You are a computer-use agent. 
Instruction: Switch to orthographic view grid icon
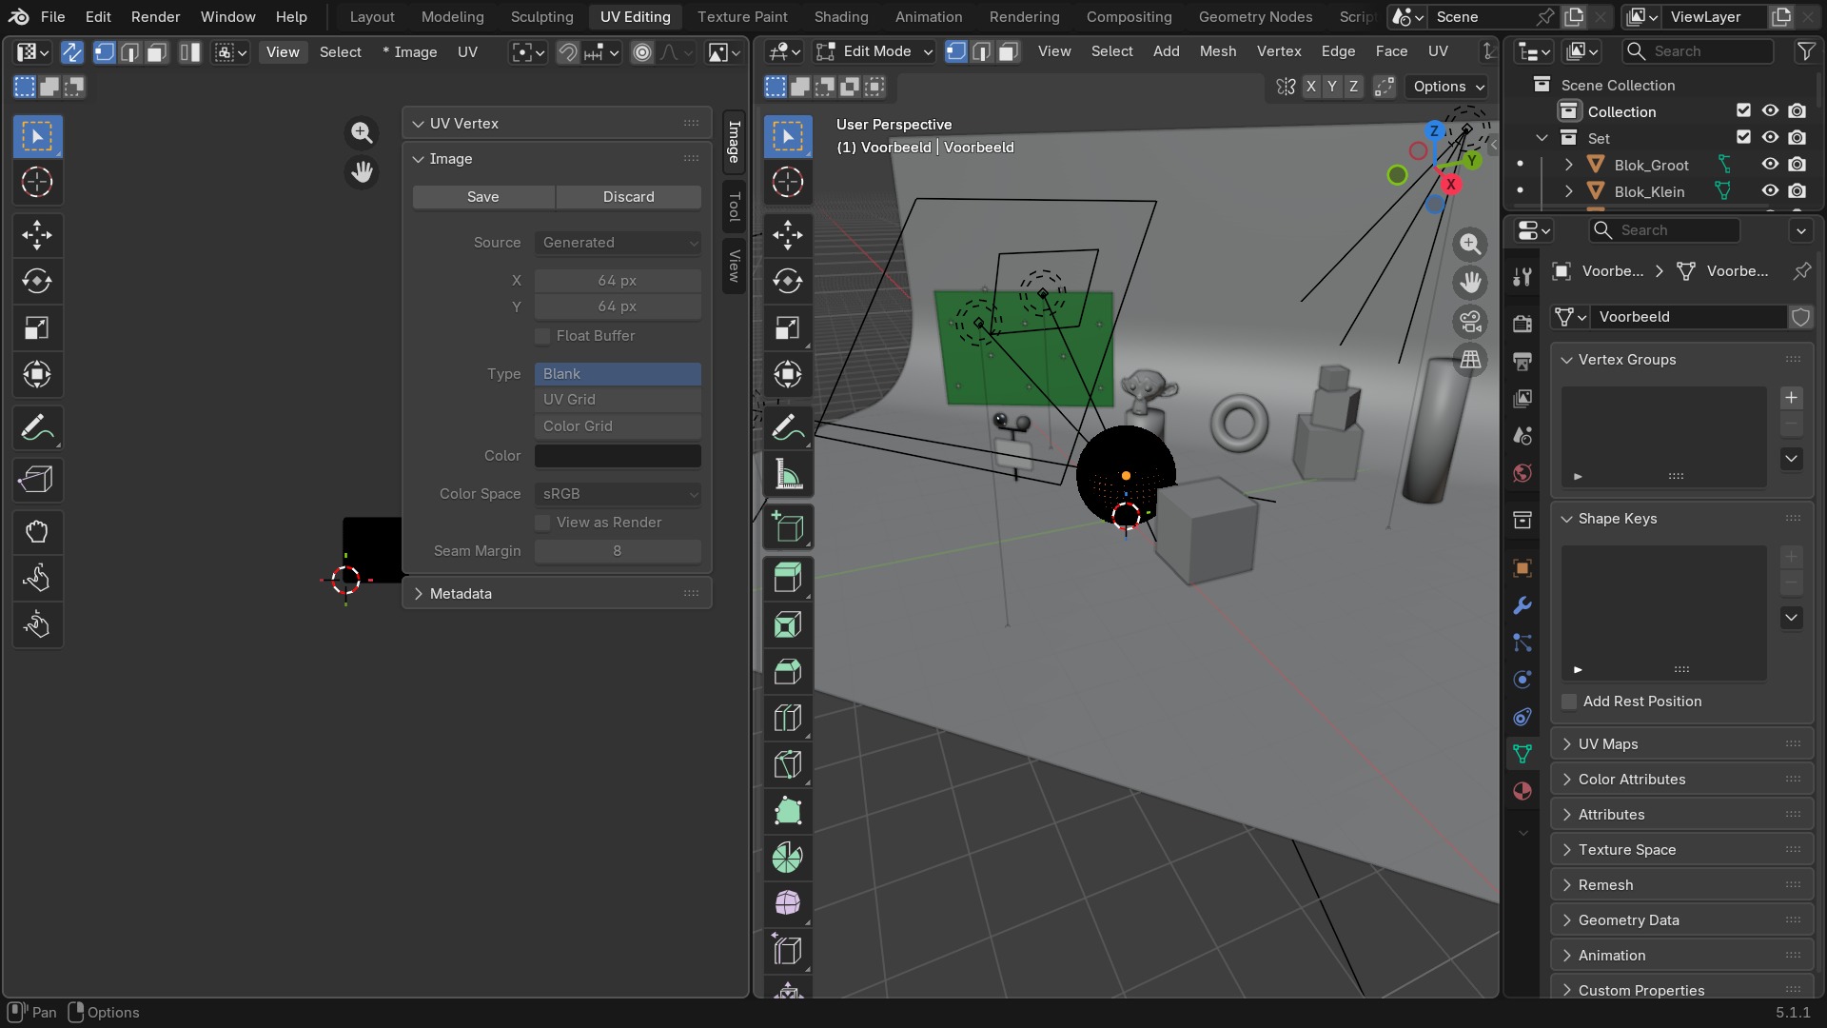[x=1470, y=360]
